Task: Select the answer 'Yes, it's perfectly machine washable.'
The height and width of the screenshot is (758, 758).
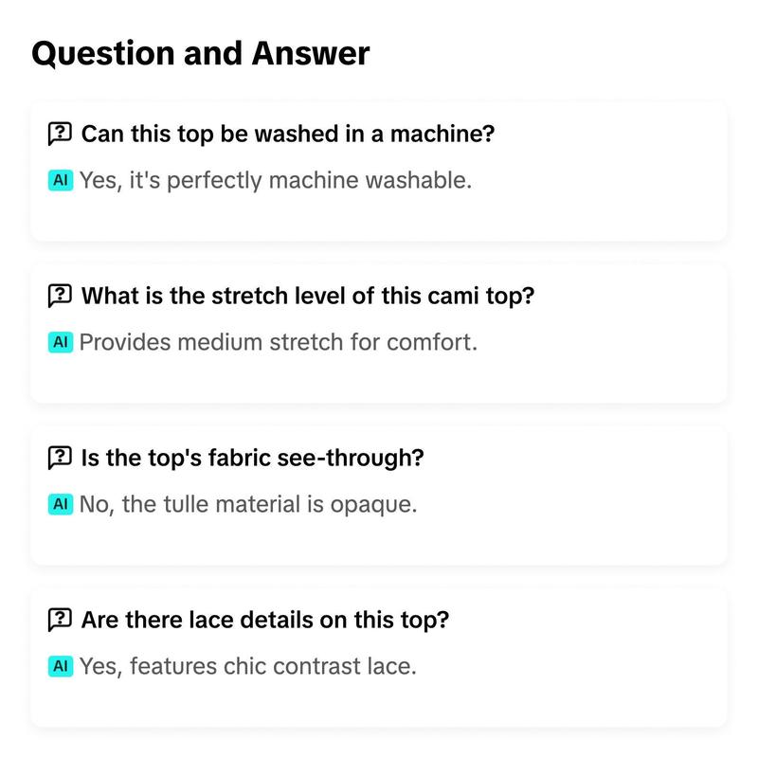Action: pyautogui.click(x=276, y=181)
